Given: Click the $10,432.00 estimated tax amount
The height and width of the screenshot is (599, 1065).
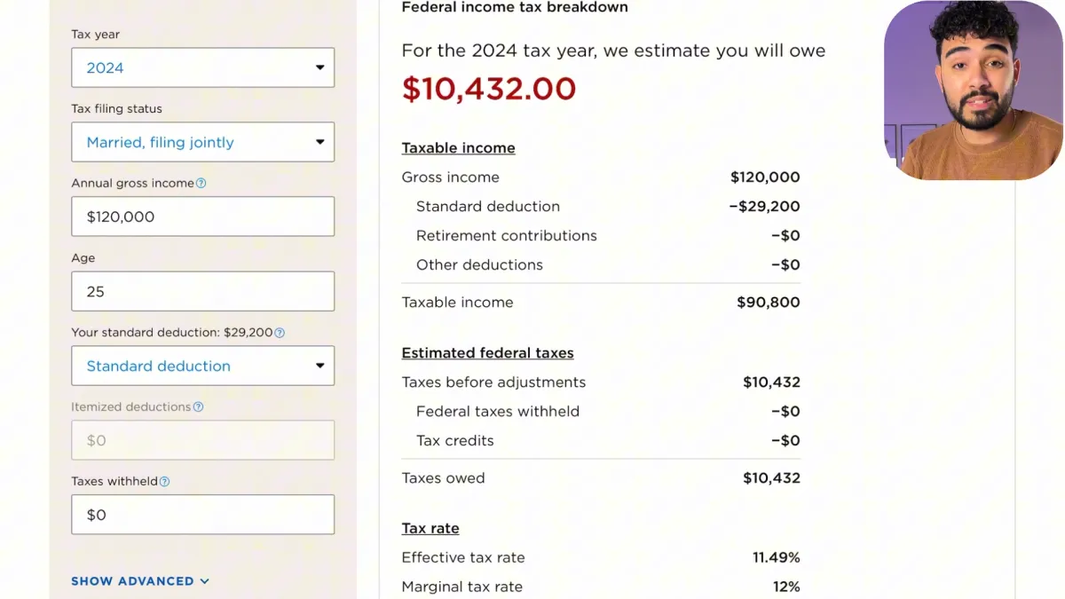Looking at the screenshot, I should pos(489,89).
